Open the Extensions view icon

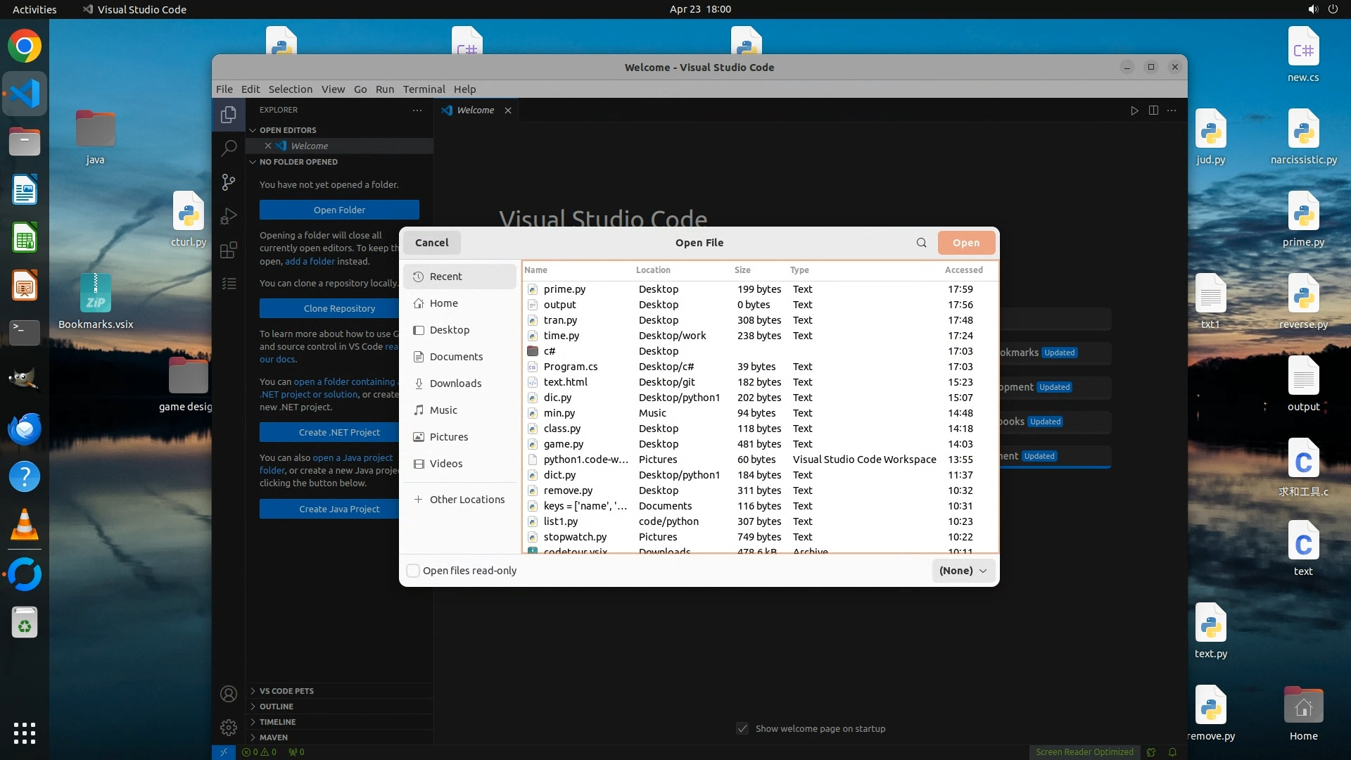point(229,250)
